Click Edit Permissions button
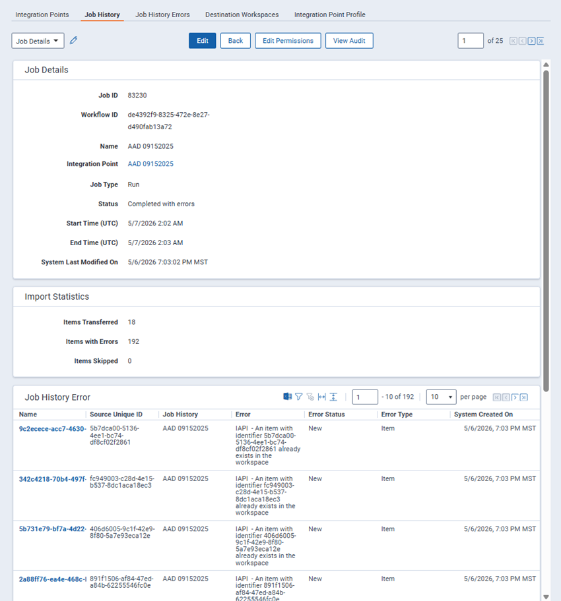The height and width of the screenshot is (601, 561). click(288, 41)
